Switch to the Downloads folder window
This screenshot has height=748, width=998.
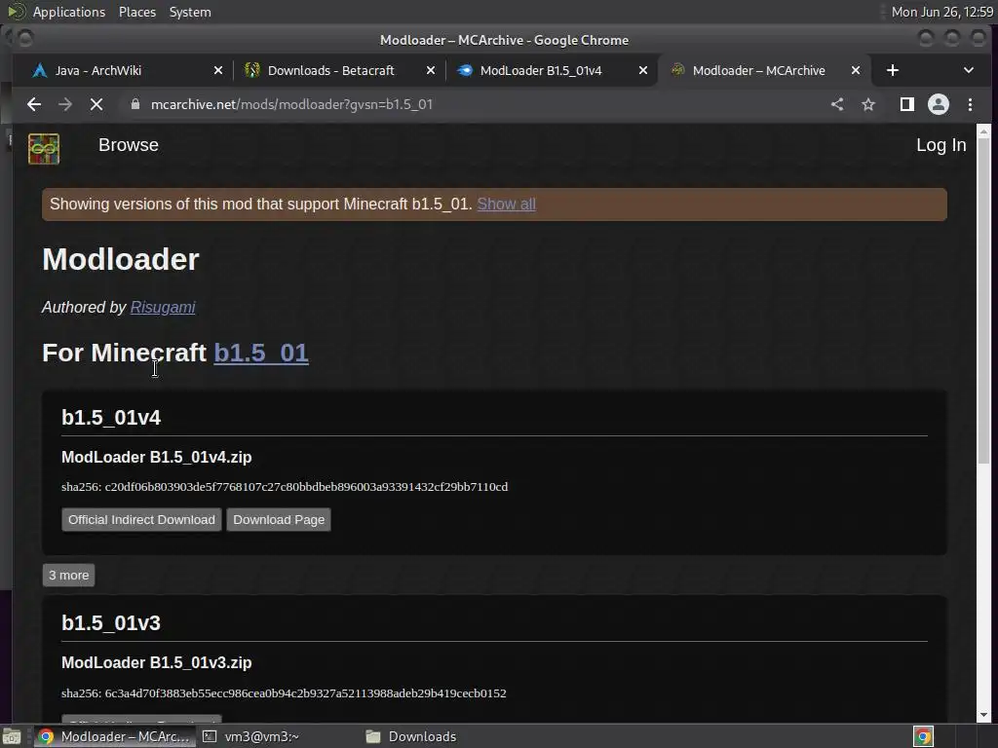[x=412, y=736]
